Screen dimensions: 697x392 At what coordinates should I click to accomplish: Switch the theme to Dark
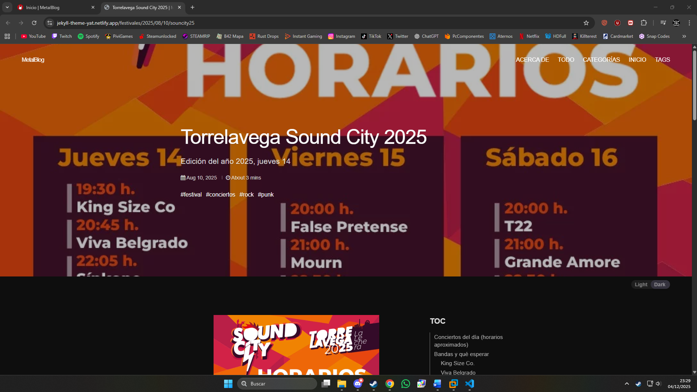[660, 284]
